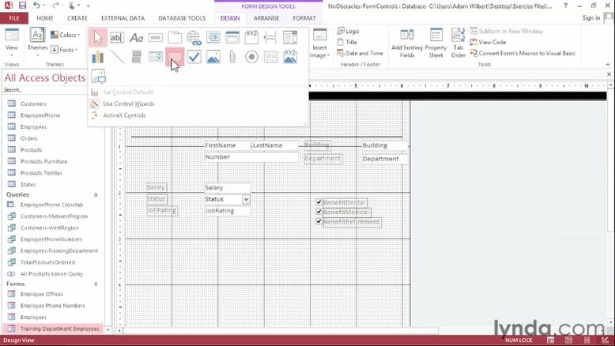Select the Unbound Object Frame control
The width and height of the screenshot is (615, 346).
click(213, 57)
